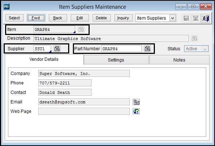The height and width of the screenshot is (146, 215).
Task: Click the Delete button
Action: pos(101,18)
